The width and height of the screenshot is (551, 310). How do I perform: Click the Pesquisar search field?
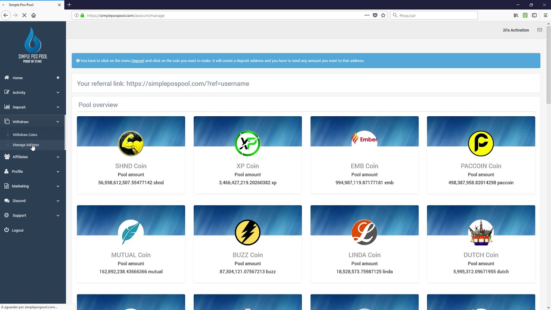(434, 15)
